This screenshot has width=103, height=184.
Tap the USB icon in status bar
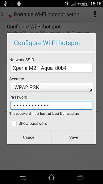point(5,4)
